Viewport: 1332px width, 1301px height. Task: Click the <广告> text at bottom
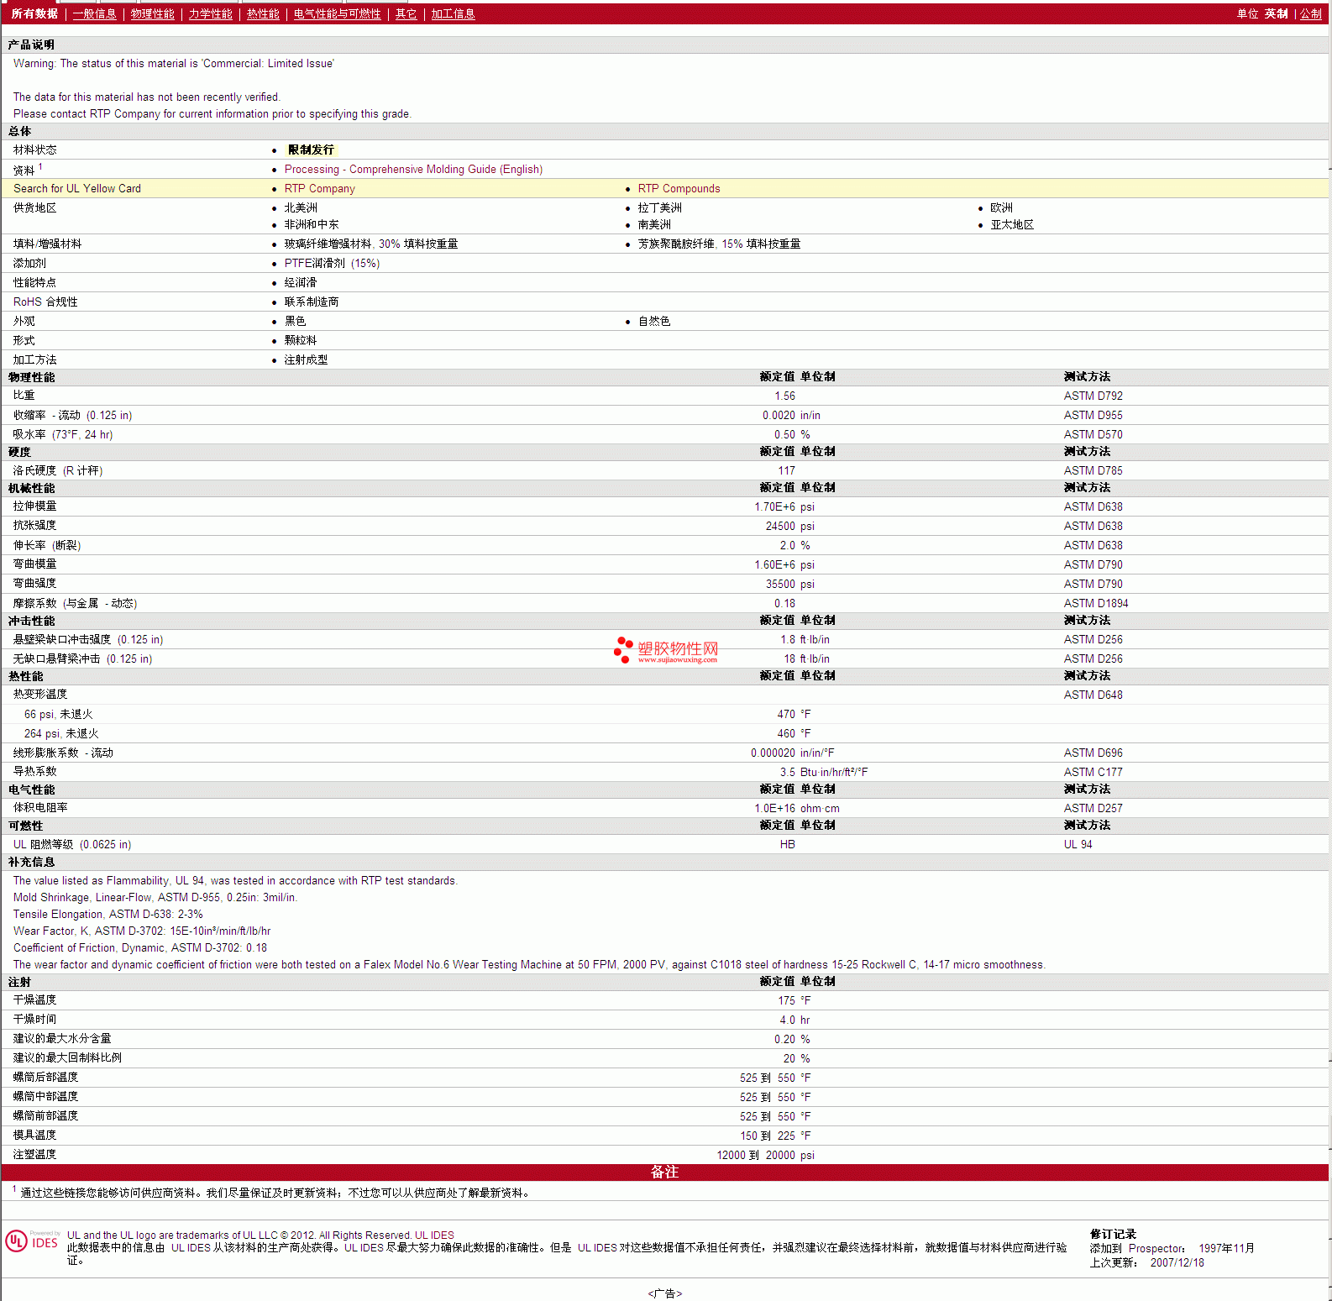click(664, 1293)
